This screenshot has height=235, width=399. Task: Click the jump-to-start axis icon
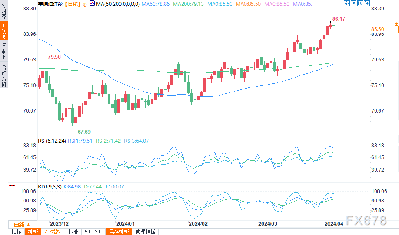tap(353, 3)
